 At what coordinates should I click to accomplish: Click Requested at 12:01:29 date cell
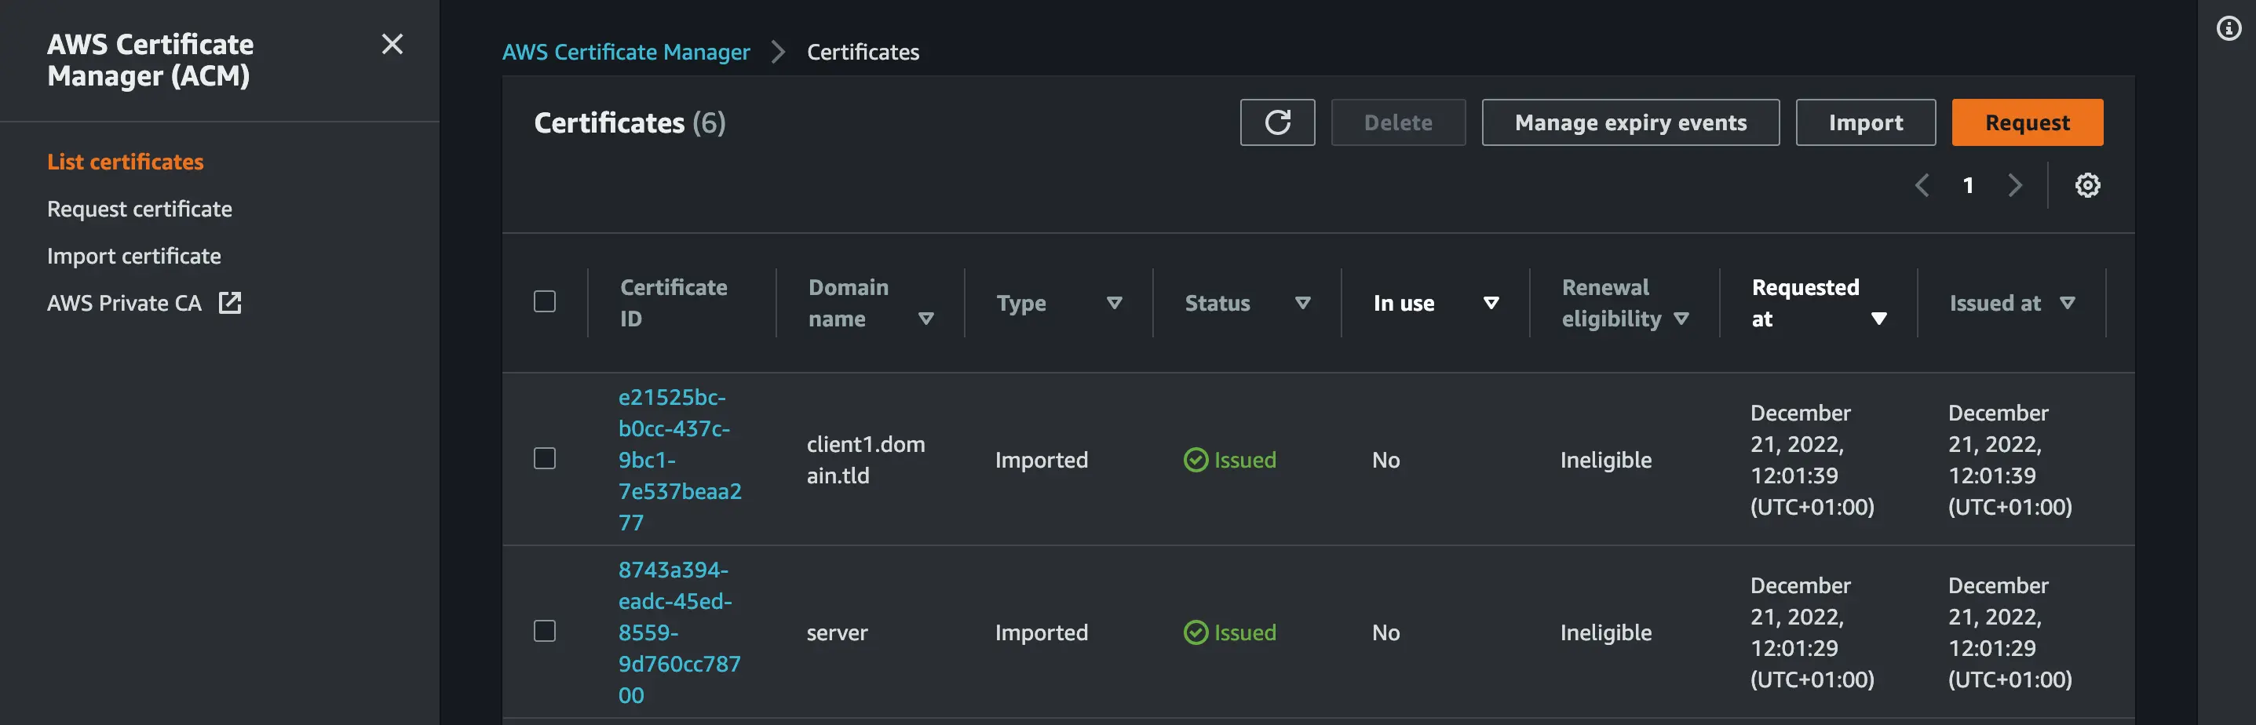(1812, 632)
